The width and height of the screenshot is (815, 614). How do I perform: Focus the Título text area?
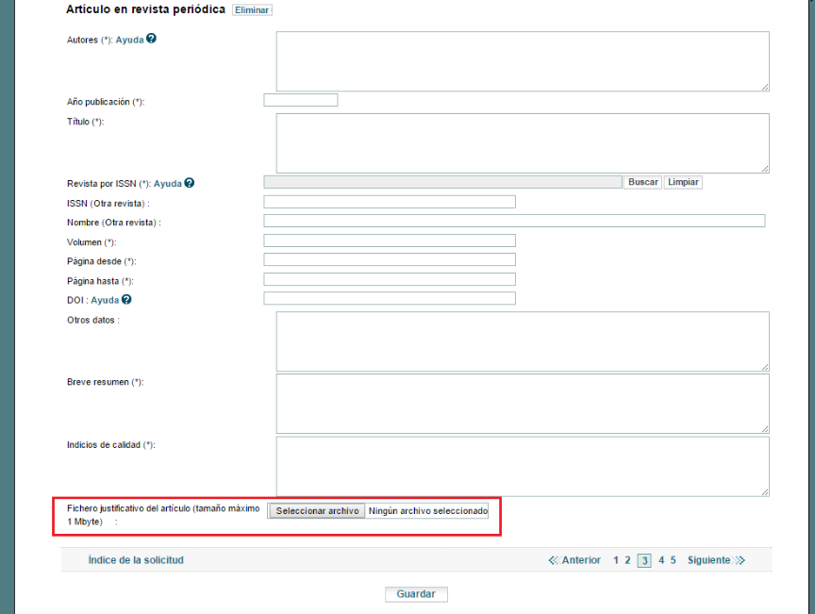[523, 143]
